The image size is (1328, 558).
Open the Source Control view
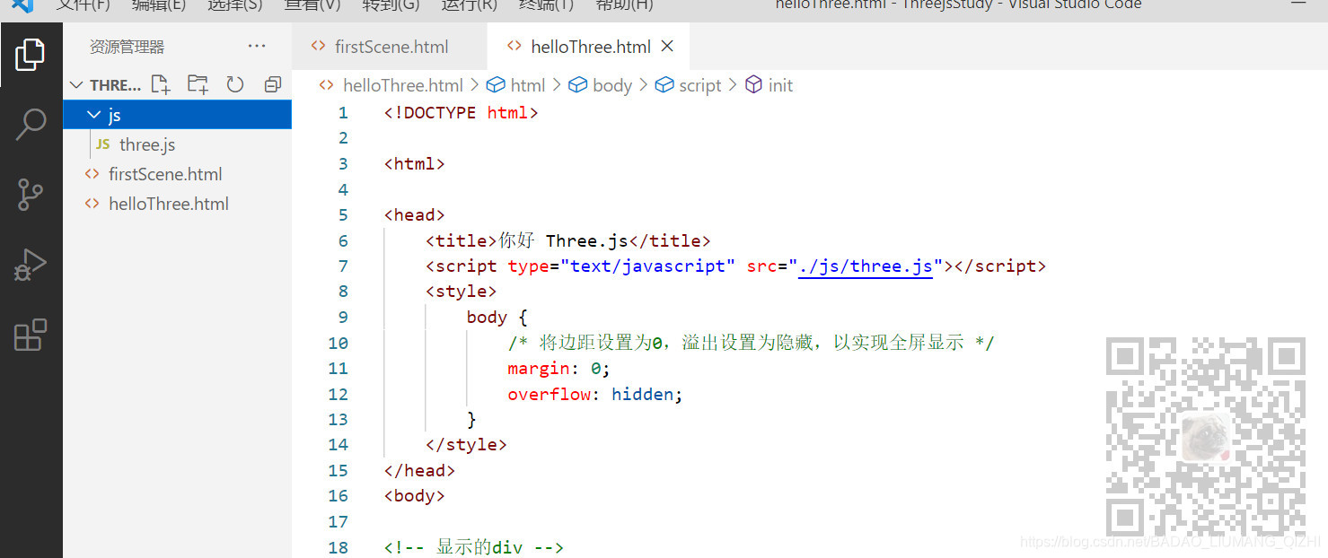point(31,195)
